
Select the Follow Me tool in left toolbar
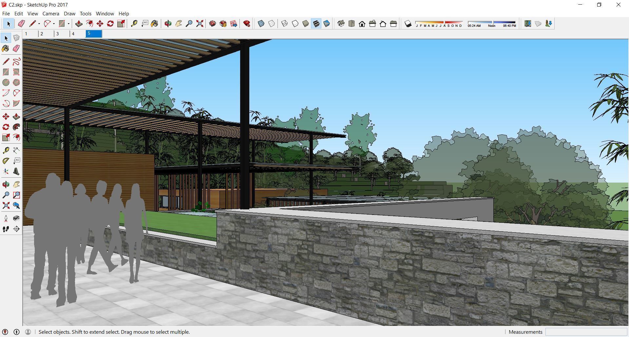16,127
